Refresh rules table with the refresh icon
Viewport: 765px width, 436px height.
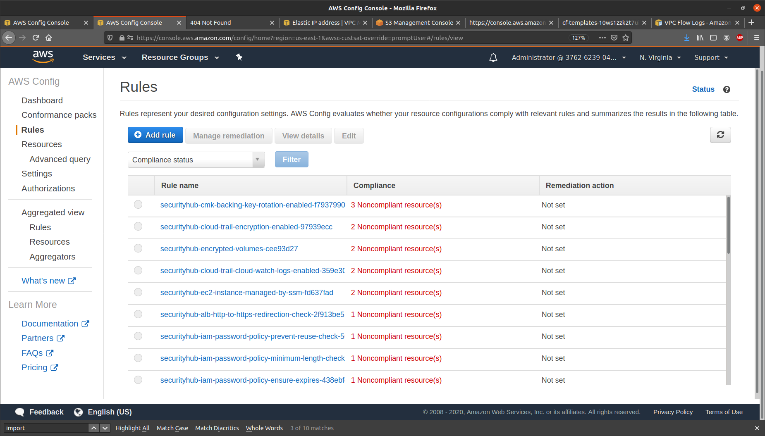(x=720, y=135)
